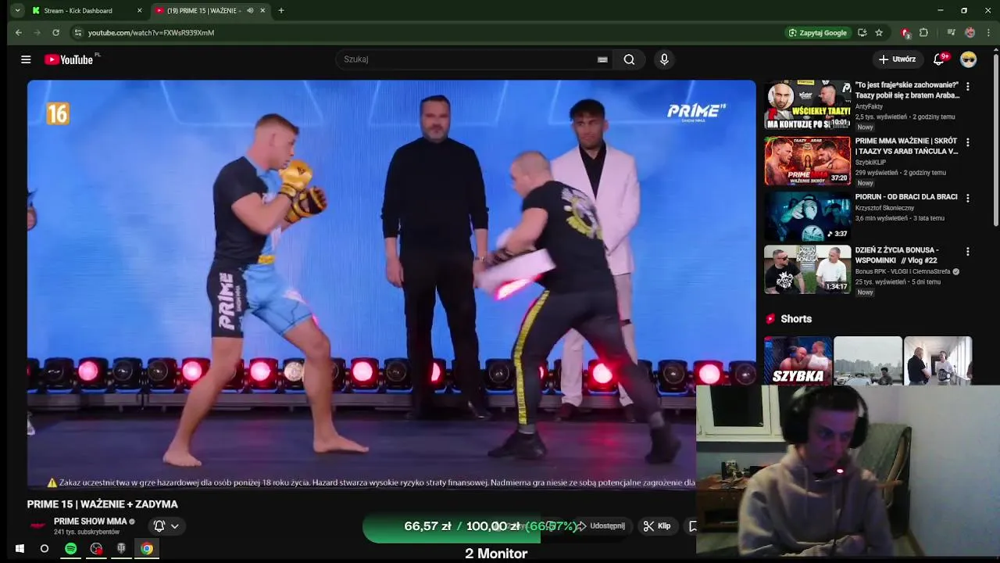Reload the page
This screenshot has width=1000, height=563.
point(55,33)
